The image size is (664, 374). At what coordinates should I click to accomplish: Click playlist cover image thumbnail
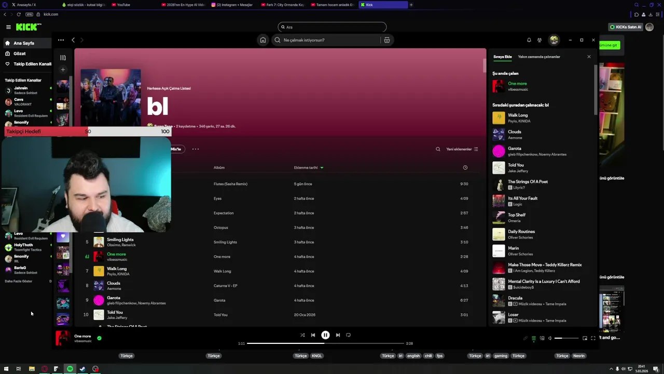(110, 98)
